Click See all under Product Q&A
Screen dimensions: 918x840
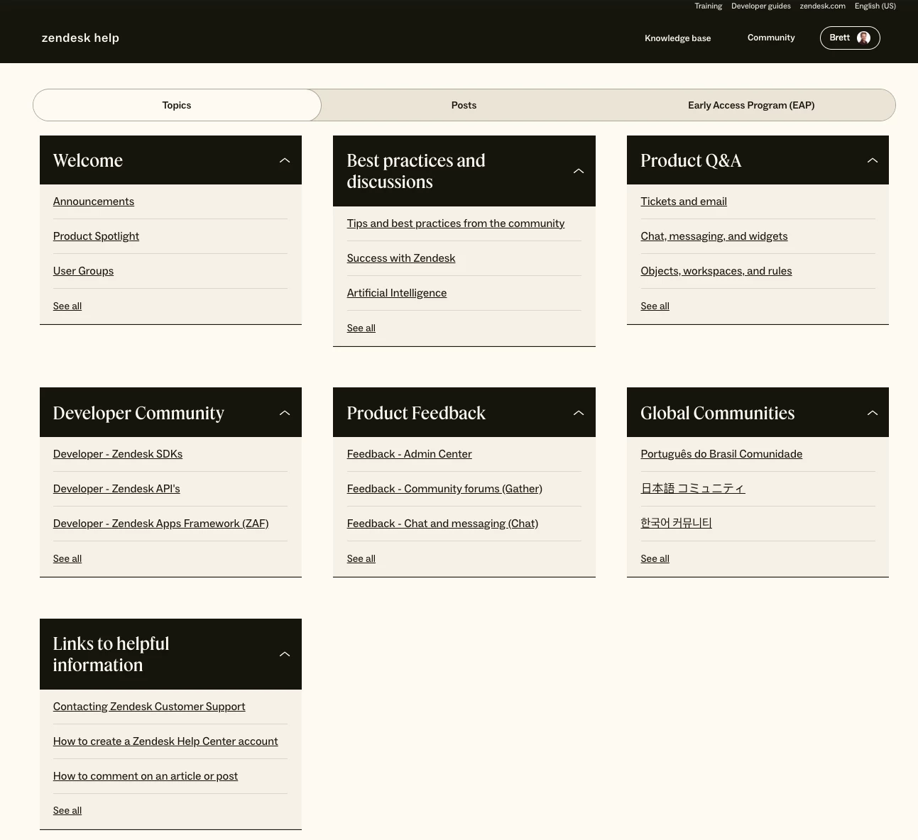(655, 306)
